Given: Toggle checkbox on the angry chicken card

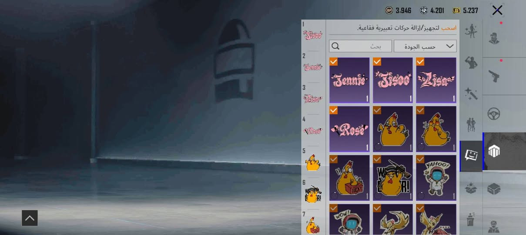Looking at the screenshot, I should coord(420,111).
